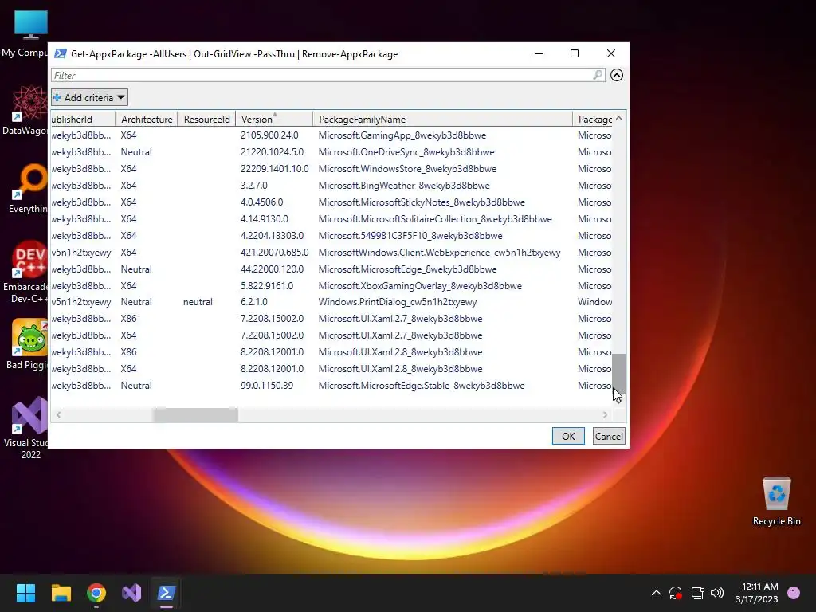The image size is (816, 612).
Task: Sort by the PackageFamilyName column header
Action: click(442, 120)
